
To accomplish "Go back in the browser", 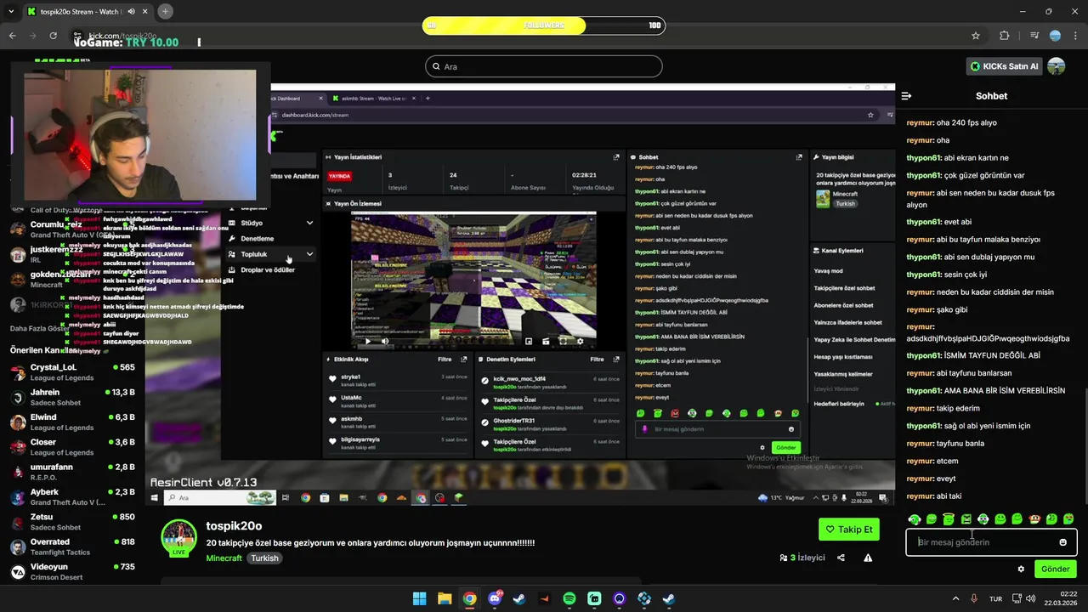I will coord(12,36).
